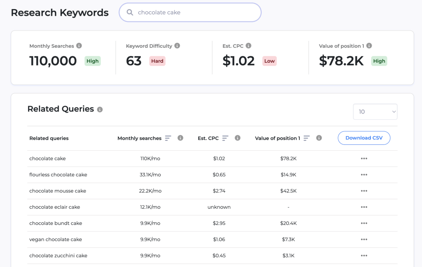Select the chocolate eclair cake query

tap(55, 207)
